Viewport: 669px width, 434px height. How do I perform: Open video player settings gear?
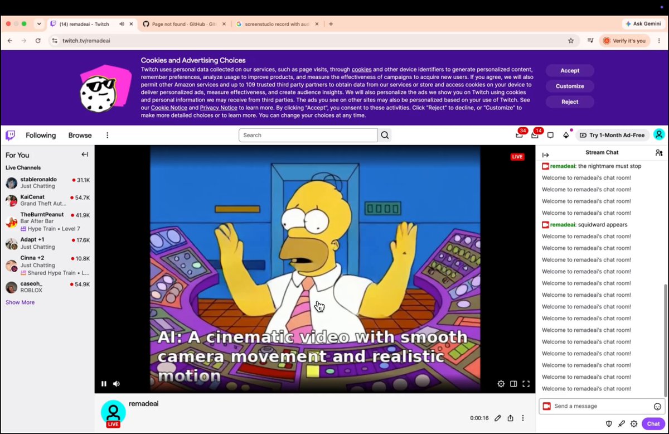tap(501, 384)
